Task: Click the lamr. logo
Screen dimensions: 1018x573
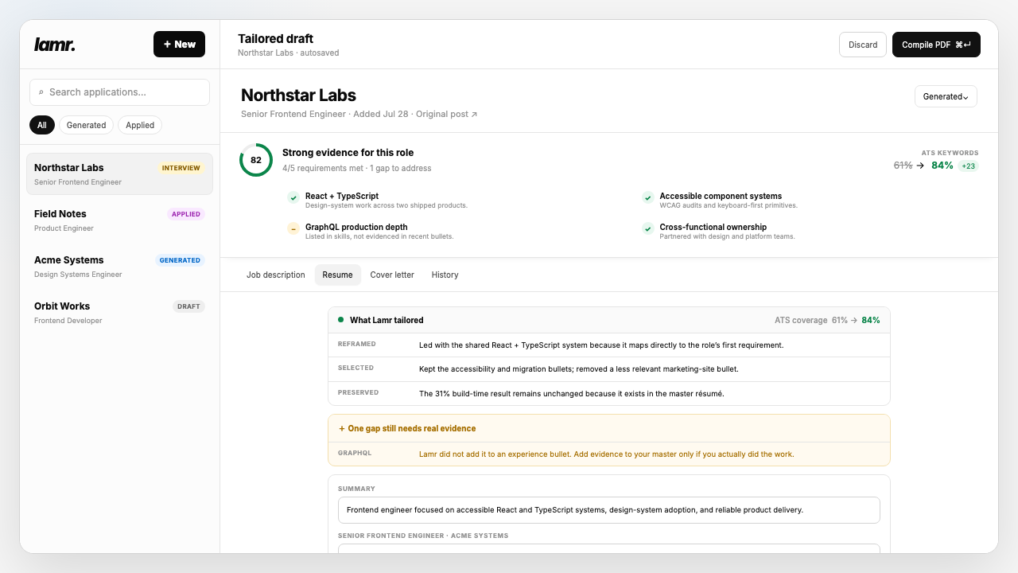Action: pyautogui.click(x=55, y=45)
